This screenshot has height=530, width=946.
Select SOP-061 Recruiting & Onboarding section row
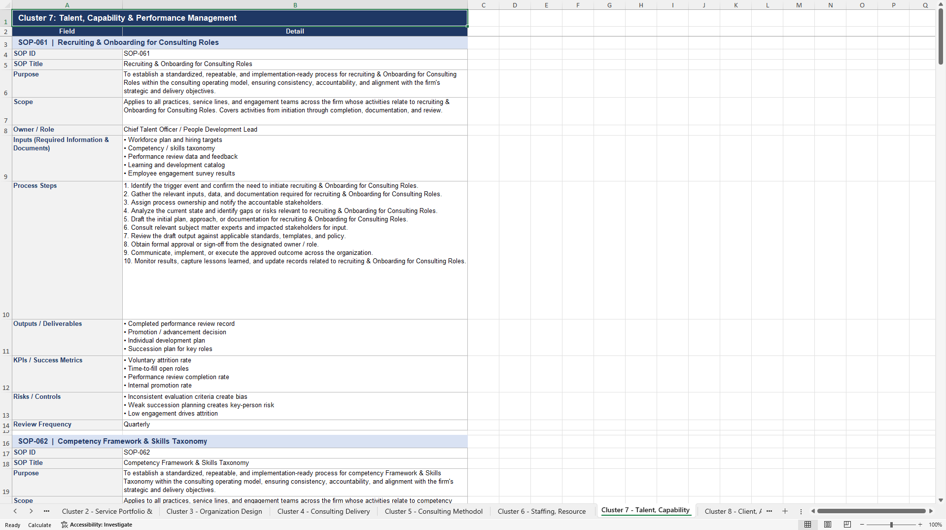(240, 42)
